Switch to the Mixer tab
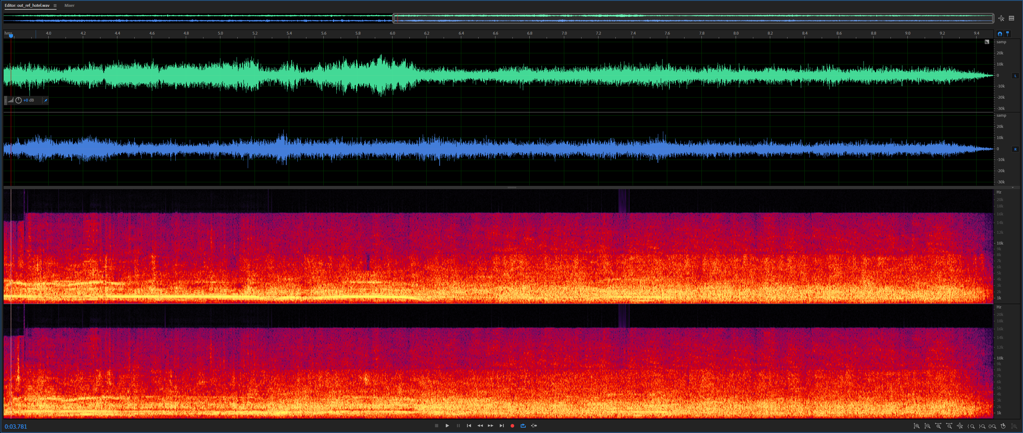The height and width of the screenshot is (433, 1023). click(x=69, y=5)
